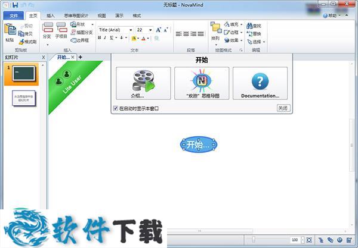Toggle Italic formatting
The image size is (358, 248).
[x=105, y=38]
